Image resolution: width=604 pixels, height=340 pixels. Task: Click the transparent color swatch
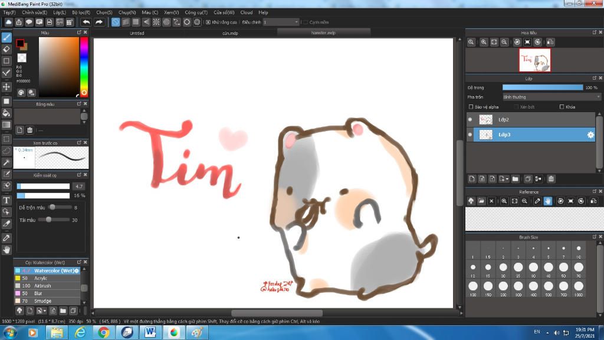tap(22, 58)
